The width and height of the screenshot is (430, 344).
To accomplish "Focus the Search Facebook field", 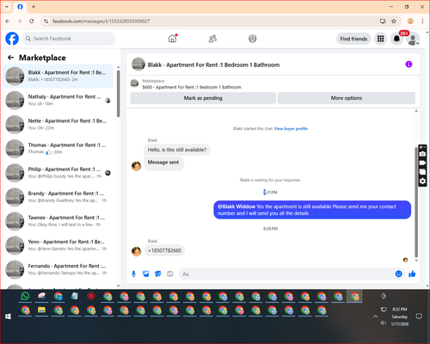I will [69, 39].
